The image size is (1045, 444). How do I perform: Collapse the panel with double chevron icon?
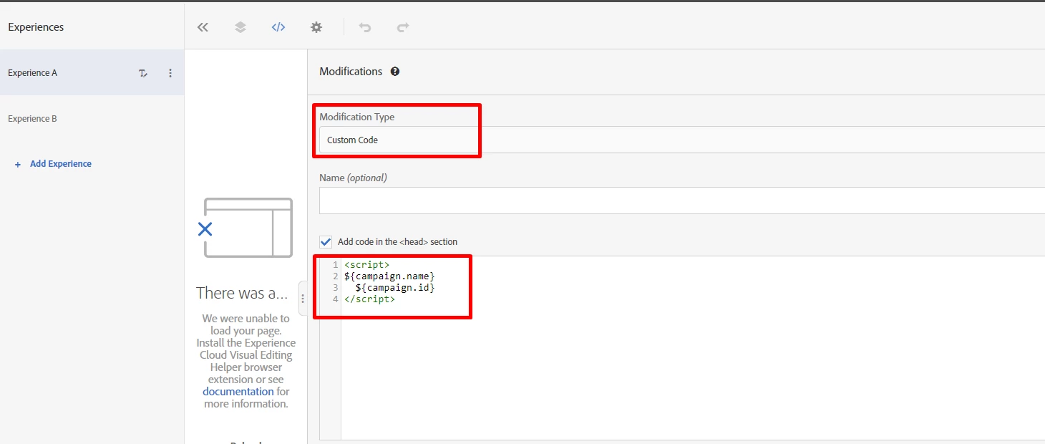(x=203, y=27)
